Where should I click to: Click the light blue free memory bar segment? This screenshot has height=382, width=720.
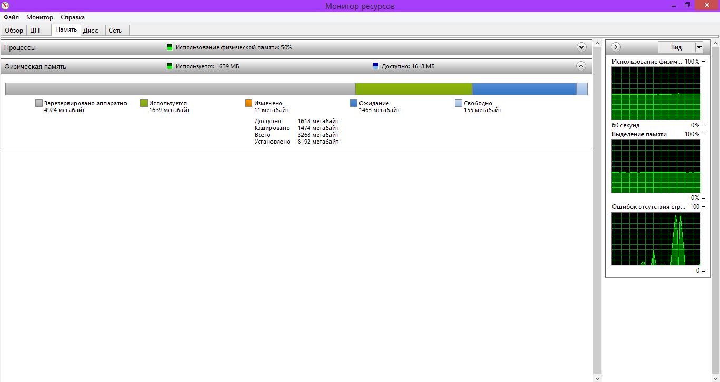[581, 89]
